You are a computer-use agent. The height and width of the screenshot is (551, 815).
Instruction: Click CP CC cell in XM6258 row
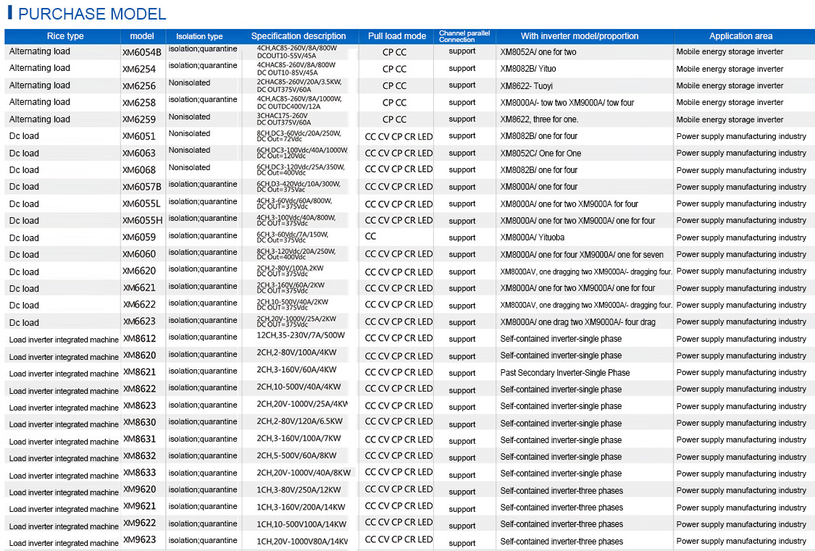(394, 103)
